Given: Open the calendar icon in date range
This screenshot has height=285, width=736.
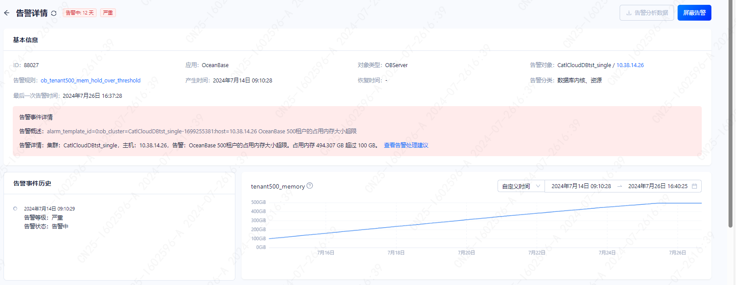Looking at the screenshot, I should coord(694,186).
